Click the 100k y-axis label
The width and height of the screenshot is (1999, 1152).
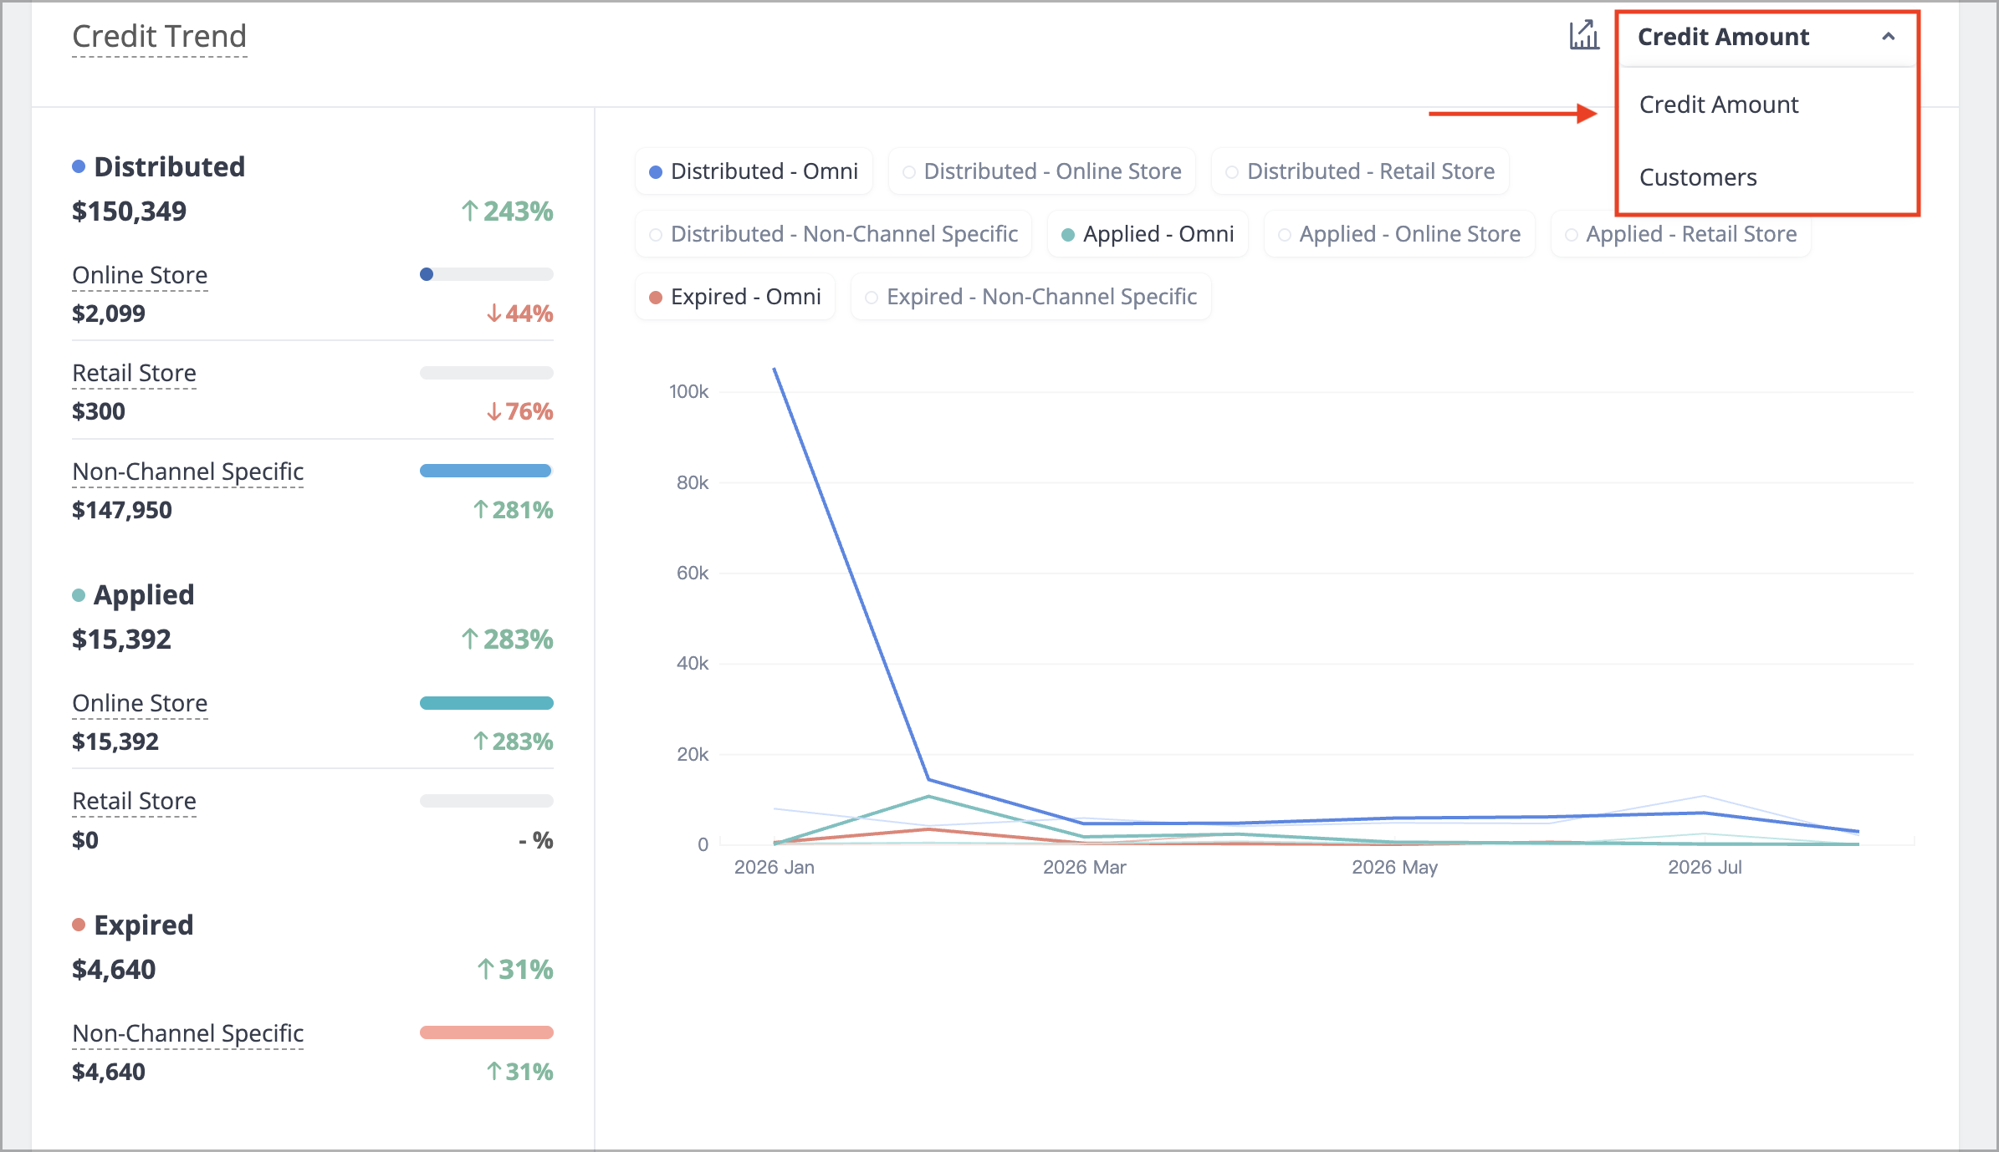pyautogui.click(x=688, y=391)
